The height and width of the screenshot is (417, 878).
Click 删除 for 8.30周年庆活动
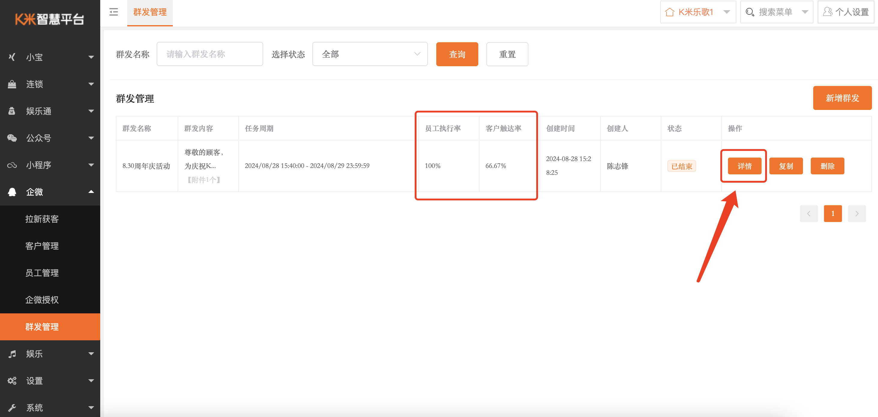point(827,166)
